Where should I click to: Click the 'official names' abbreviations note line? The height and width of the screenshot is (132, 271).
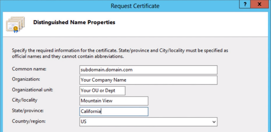click(68, 56)
